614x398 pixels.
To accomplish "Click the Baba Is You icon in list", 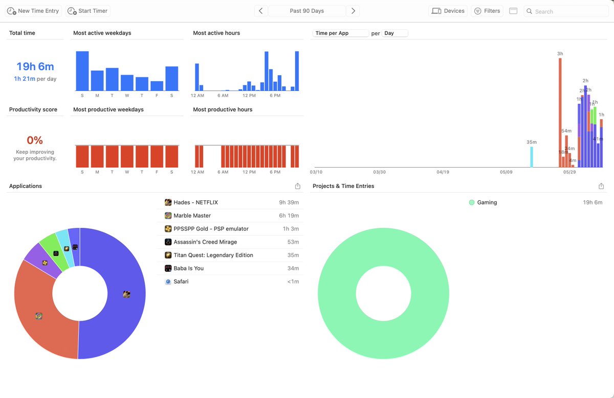I will pos(168,268).
